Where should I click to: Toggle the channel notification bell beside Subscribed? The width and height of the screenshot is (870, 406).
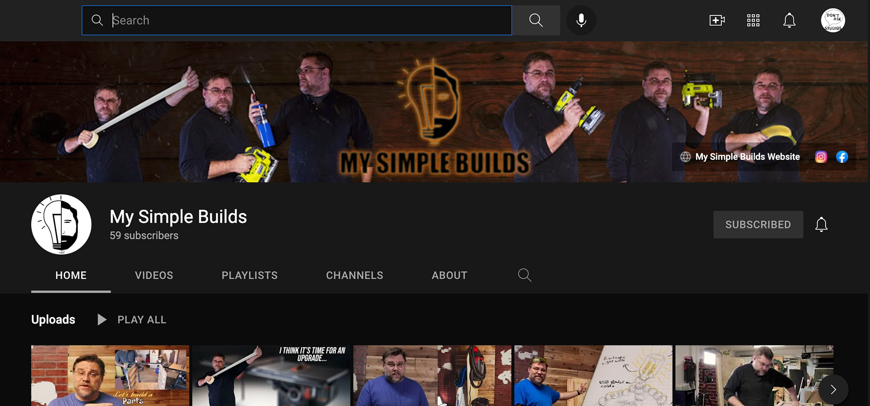click(822, 224)
